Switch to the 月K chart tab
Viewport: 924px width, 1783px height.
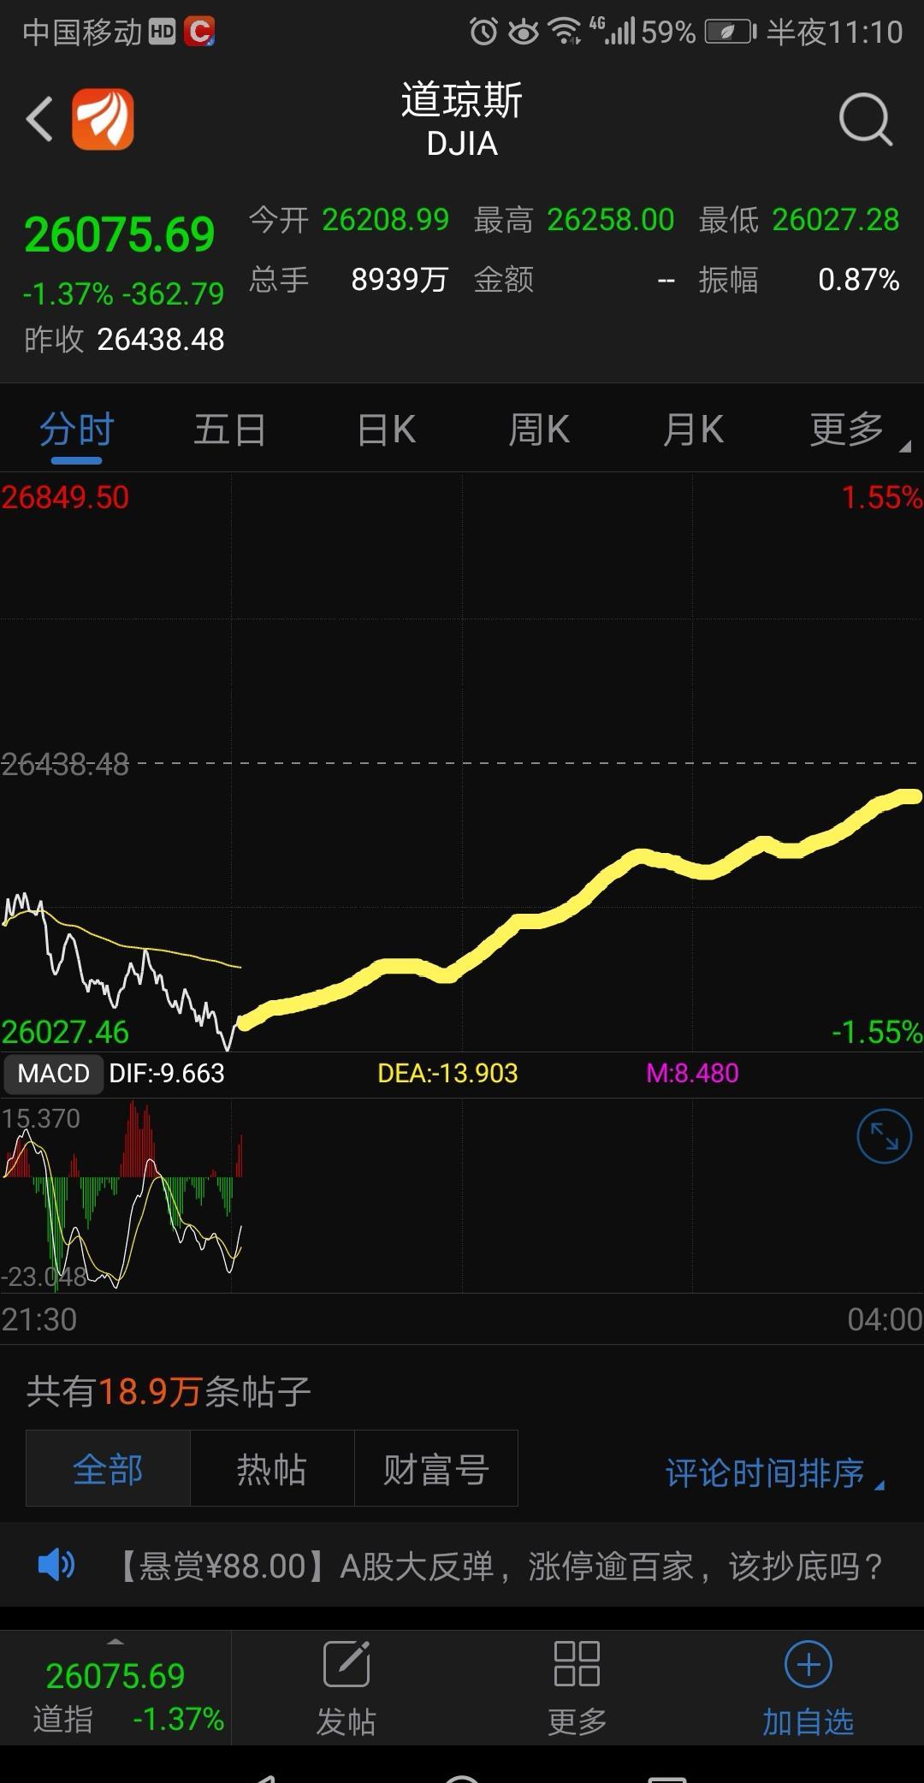point(694,429)
